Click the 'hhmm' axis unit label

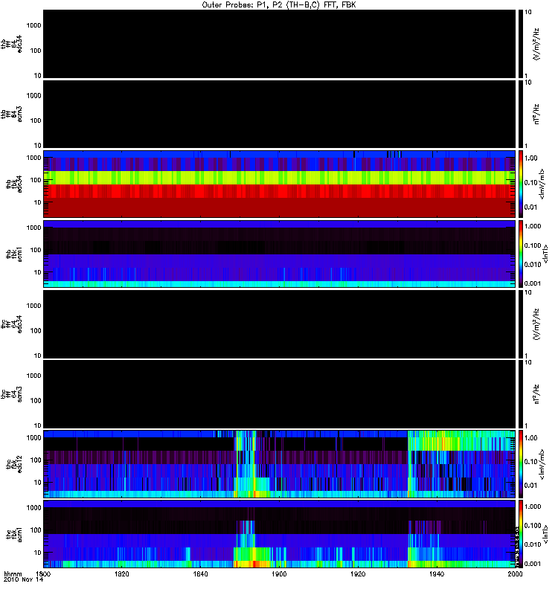(x=13, y=574)
